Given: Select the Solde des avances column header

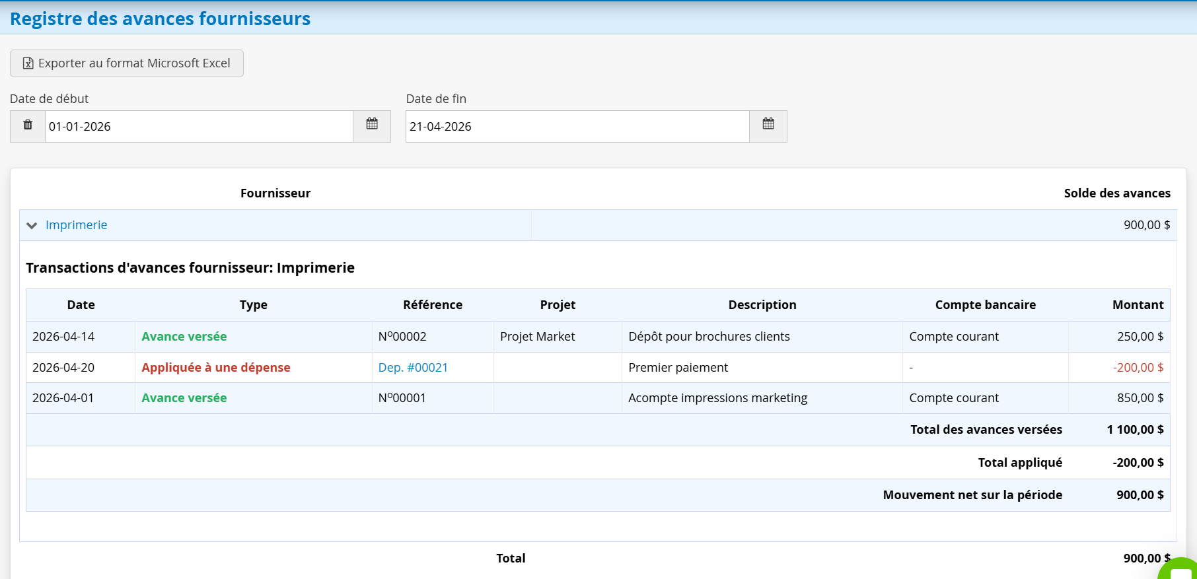Looking at the screenshot, I should (x=1117, y=193).
